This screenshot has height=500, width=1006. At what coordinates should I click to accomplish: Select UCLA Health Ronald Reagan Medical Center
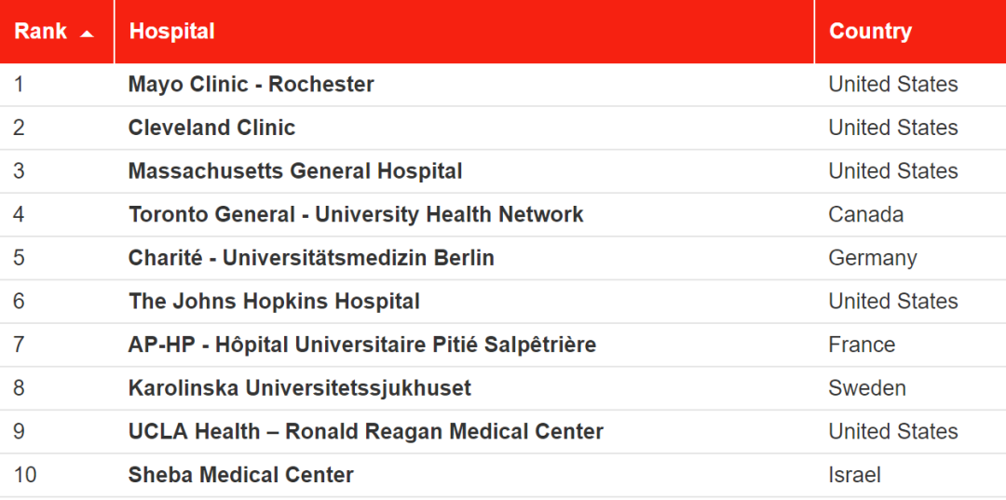pos(366,431)
